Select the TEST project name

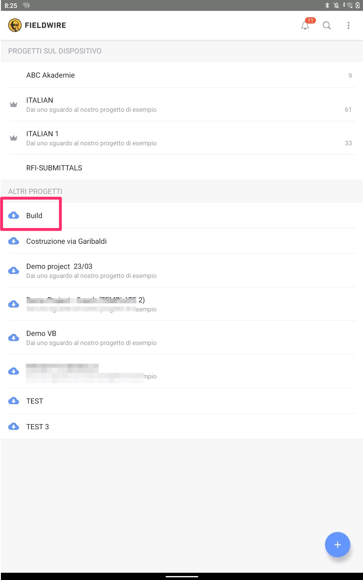click(35, 401)
